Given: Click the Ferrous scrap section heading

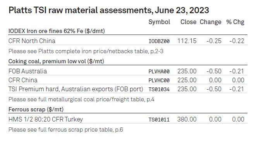Looking at the screenshot, I should [36, 109].
